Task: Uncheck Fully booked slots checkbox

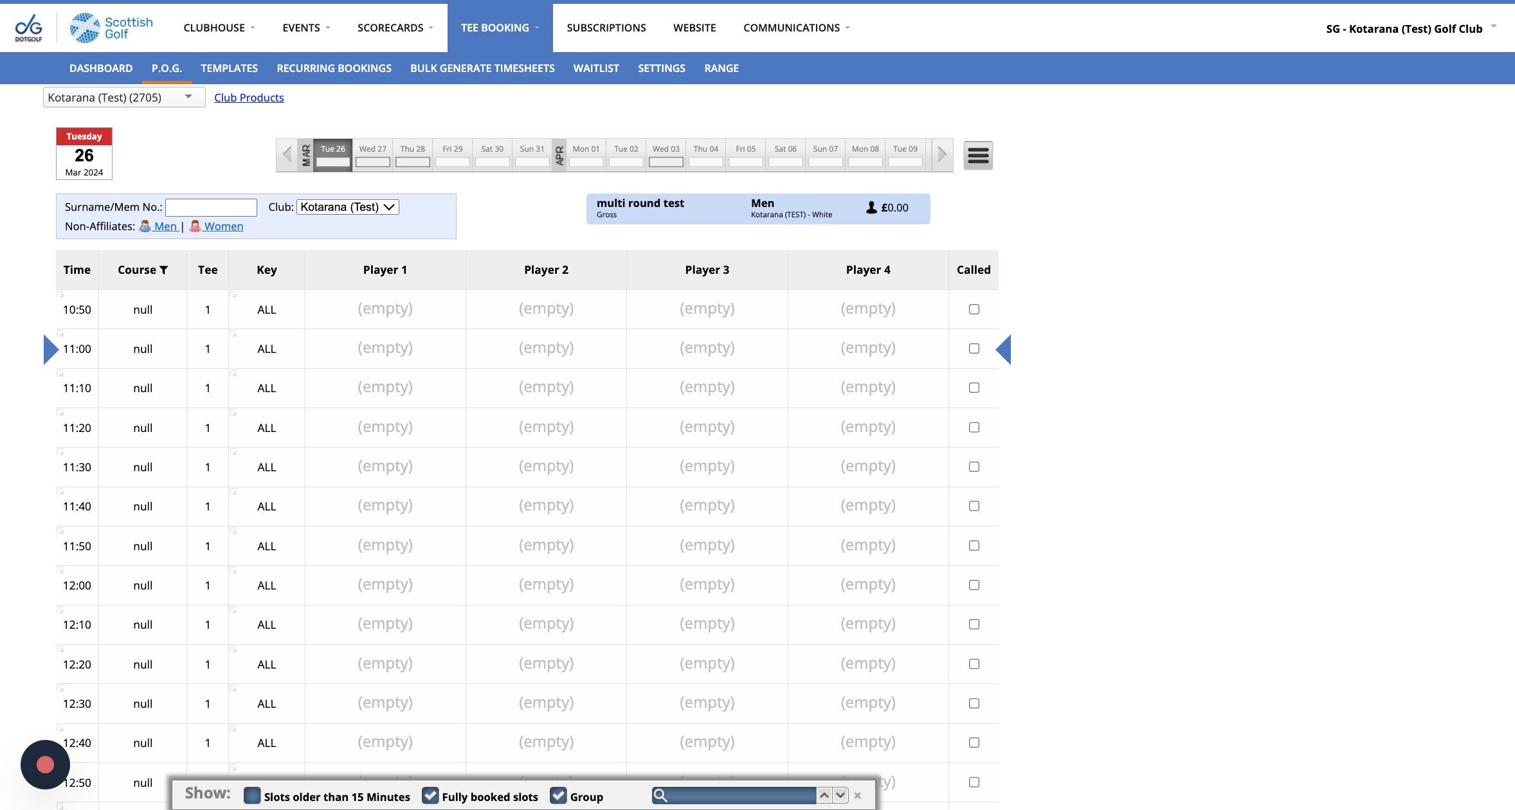Action: pos(430,796)
